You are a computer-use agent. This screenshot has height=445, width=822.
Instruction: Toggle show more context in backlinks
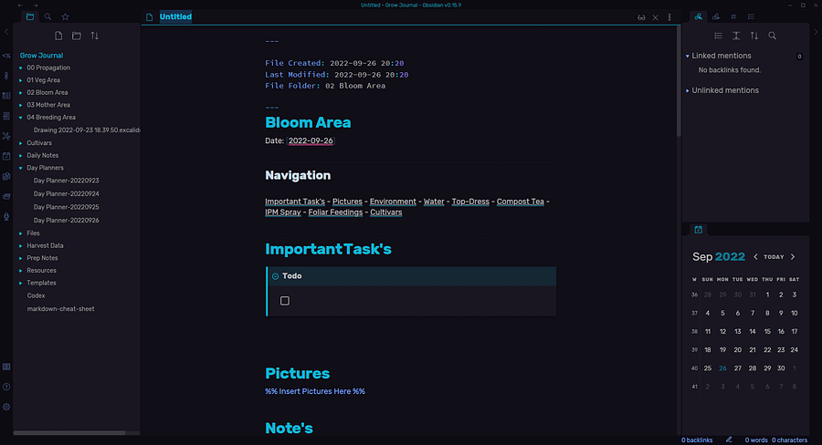(x=736, y=36)
